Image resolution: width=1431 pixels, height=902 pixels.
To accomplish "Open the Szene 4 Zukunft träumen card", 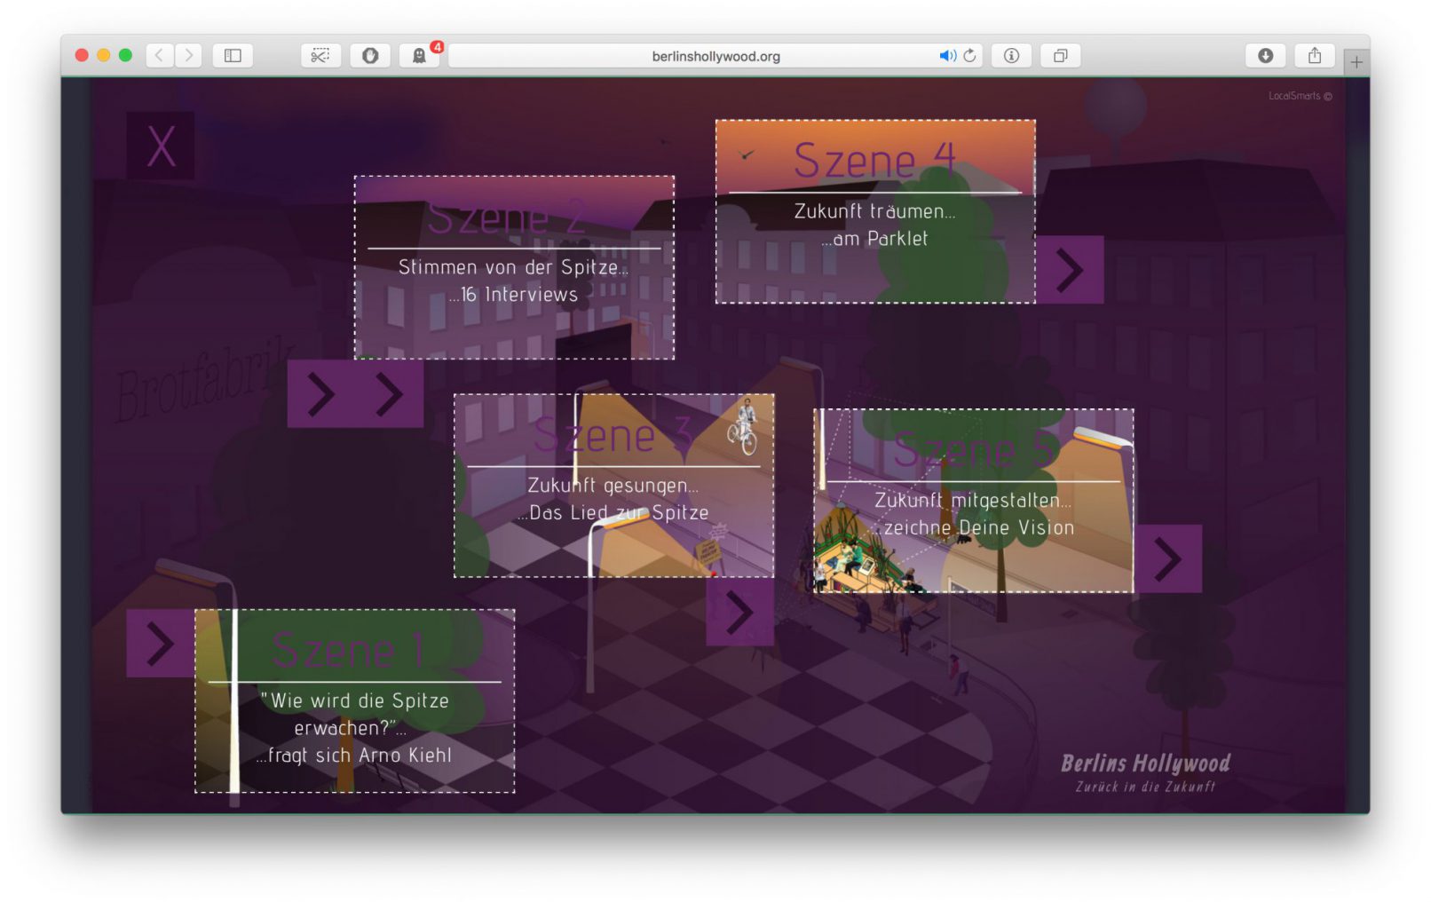I will pyautogui.click(x=874, y=212).
